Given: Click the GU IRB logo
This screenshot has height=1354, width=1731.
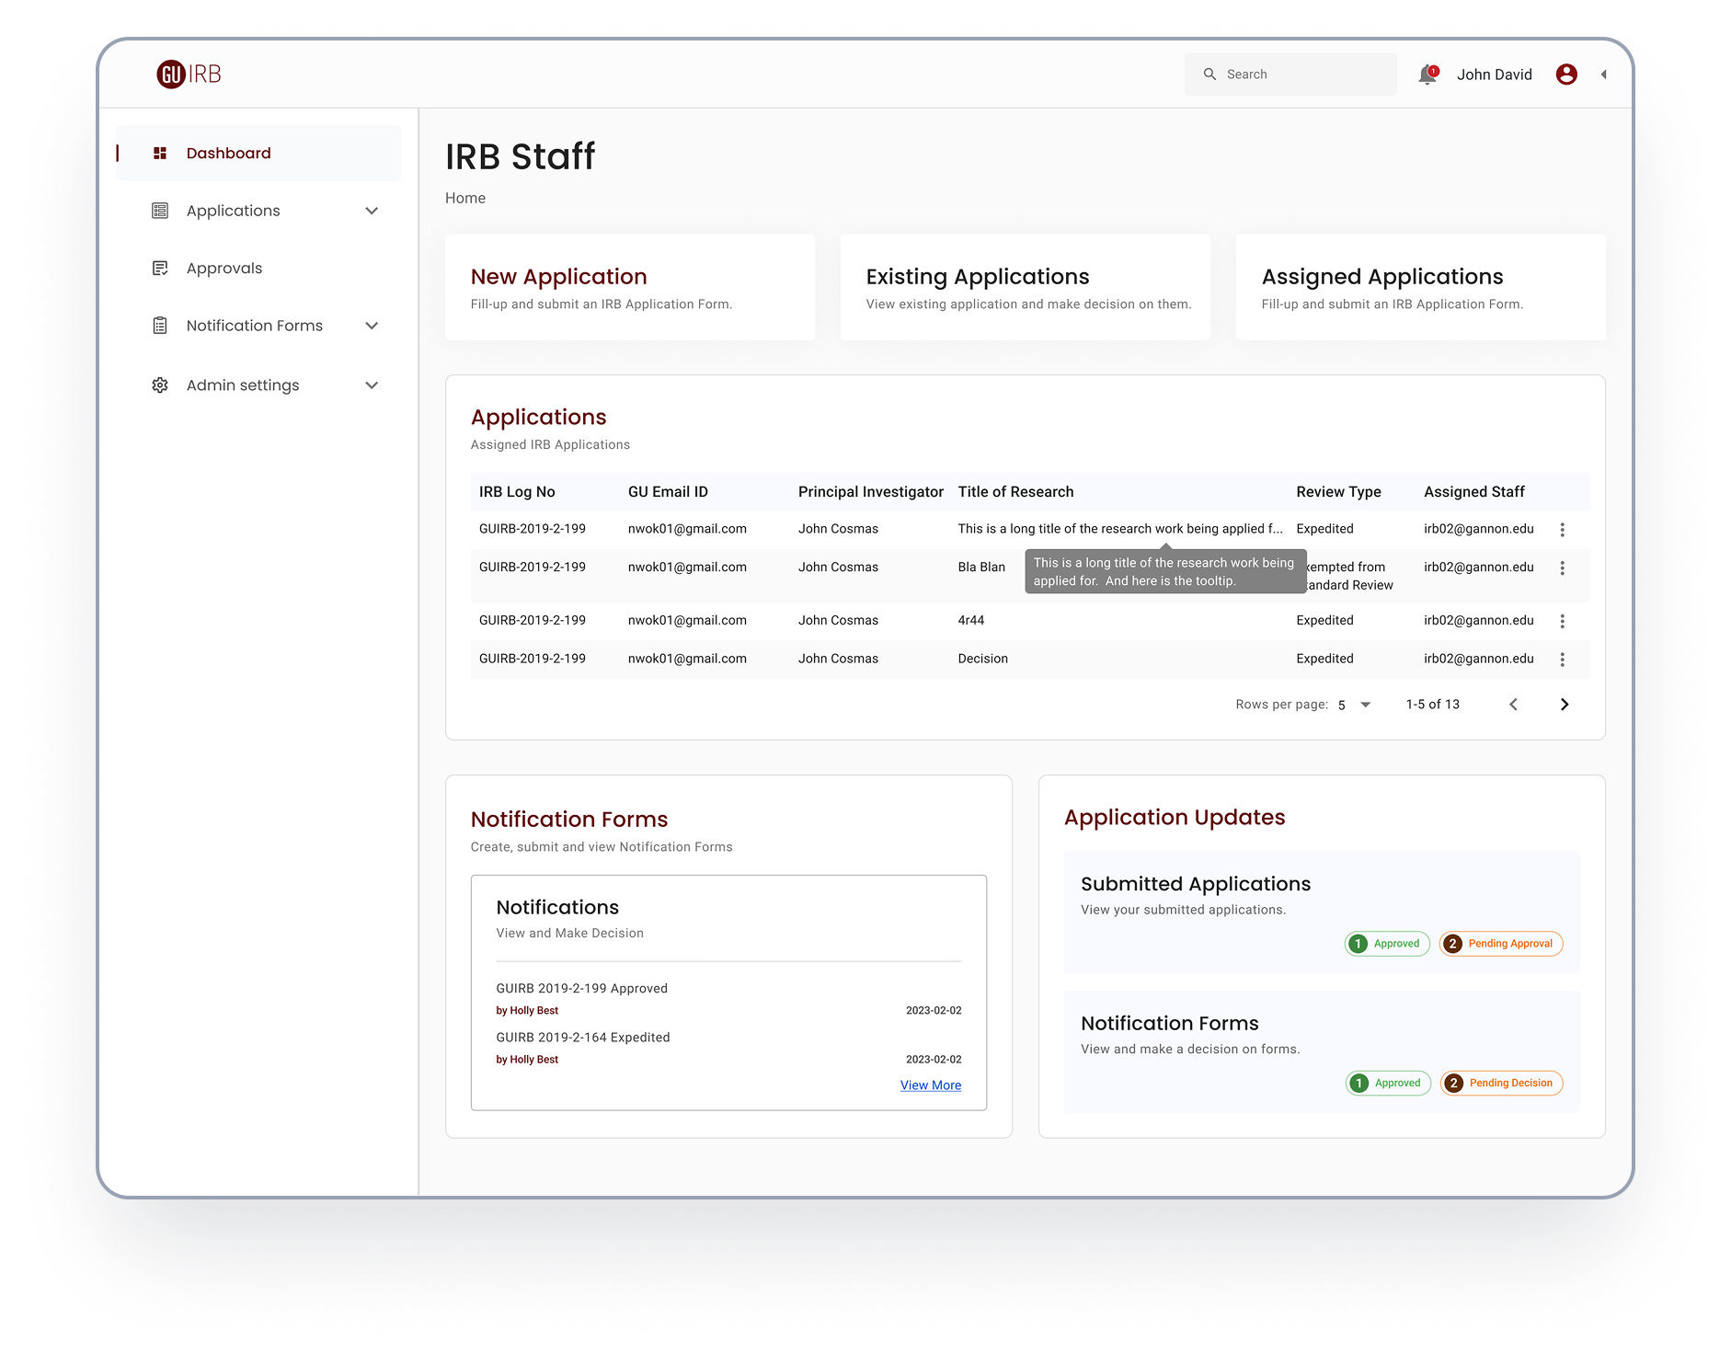Looking at the screenshot, I should (x=189, y=74).
